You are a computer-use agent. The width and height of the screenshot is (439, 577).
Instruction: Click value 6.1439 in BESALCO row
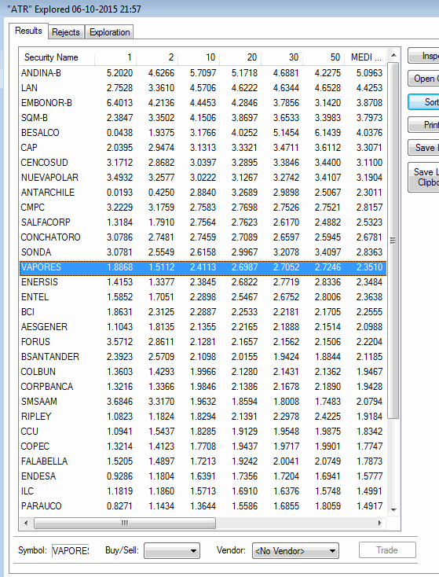pos(327,133)
